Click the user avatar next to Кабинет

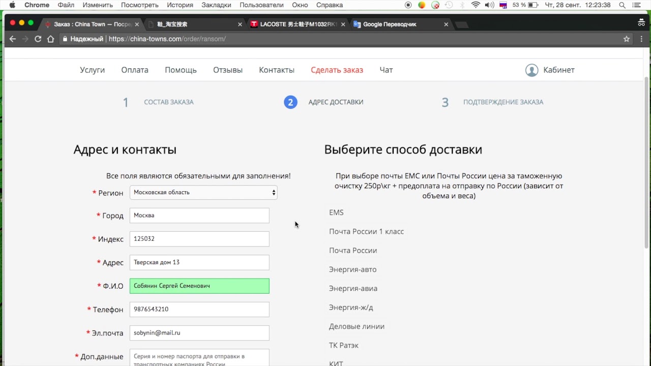coord(531,70)
